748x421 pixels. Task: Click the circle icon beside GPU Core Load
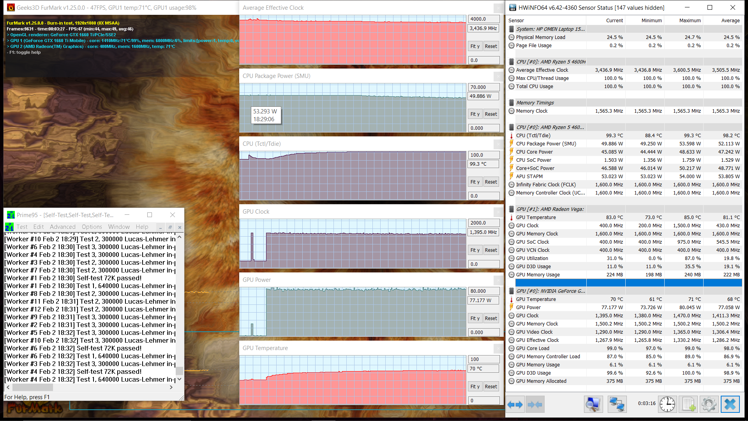512,348
